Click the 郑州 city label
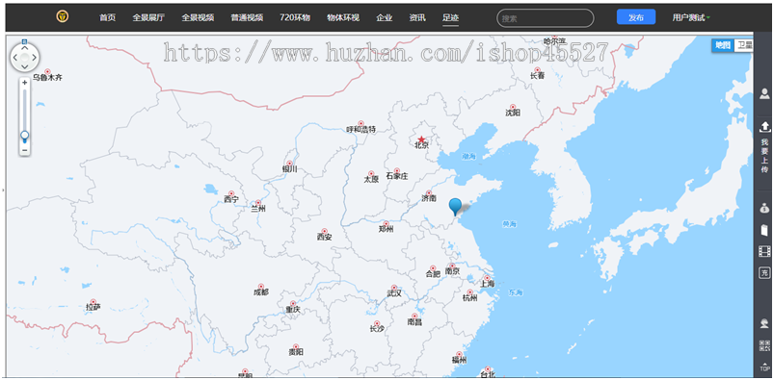Viewport: 774px width, 380px height. tap(386, 229)
